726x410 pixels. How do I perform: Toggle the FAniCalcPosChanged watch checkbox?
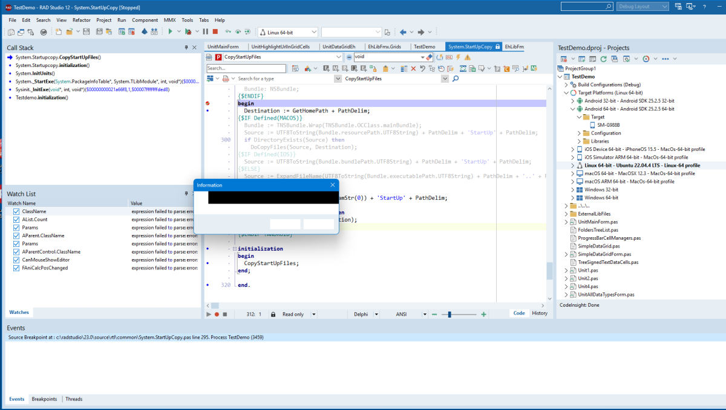[16, 267]
